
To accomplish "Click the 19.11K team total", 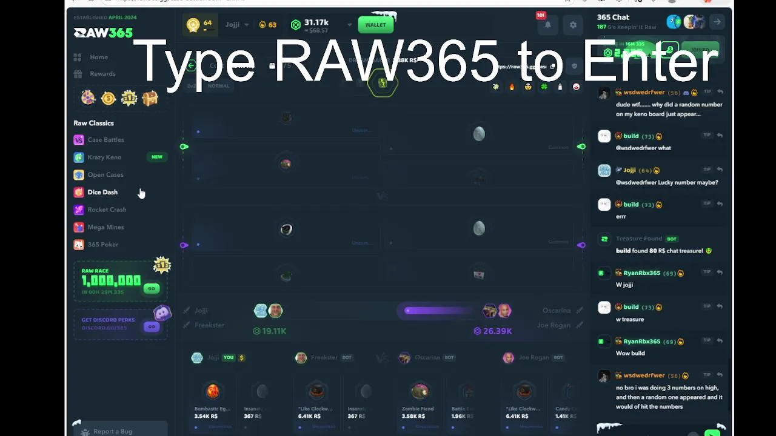I will click(270, 331).
